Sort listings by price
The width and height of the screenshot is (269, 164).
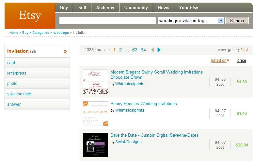click(242, 61)
